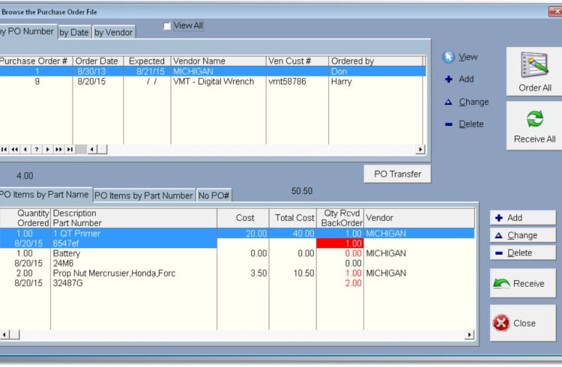Viewport: 562px width, 367px height.
Task: Click the red Close button
Action: tap(522, 323)
